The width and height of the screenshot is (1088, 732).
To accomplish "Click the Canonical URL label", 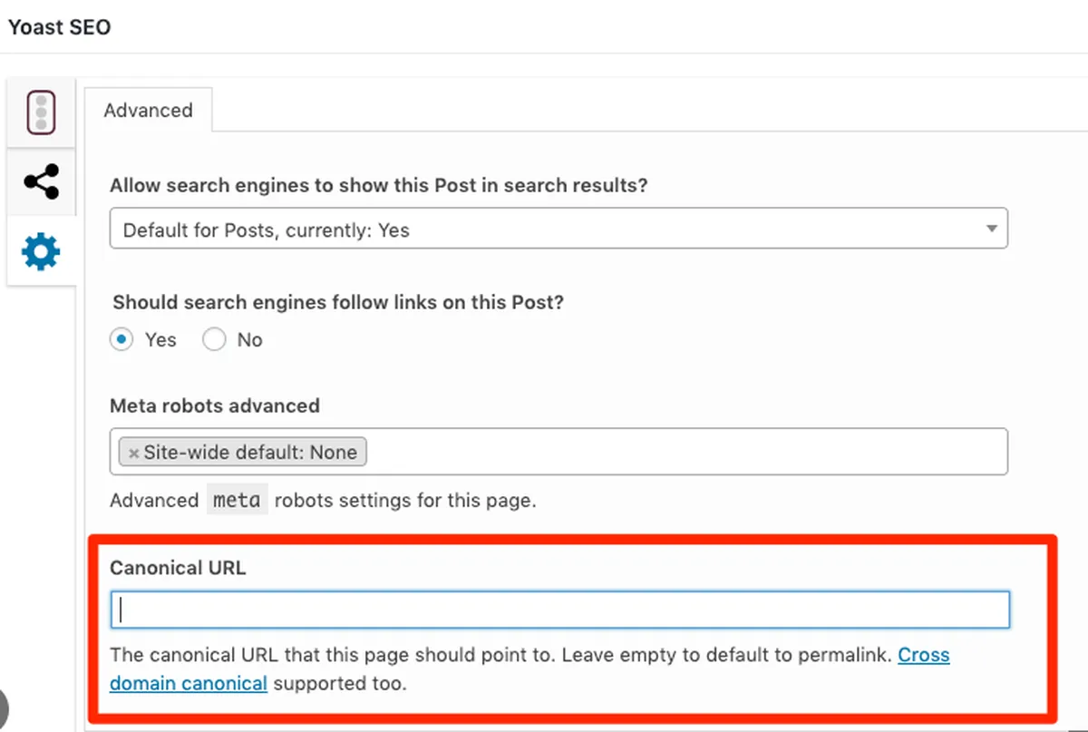I will tap(178, 569).
